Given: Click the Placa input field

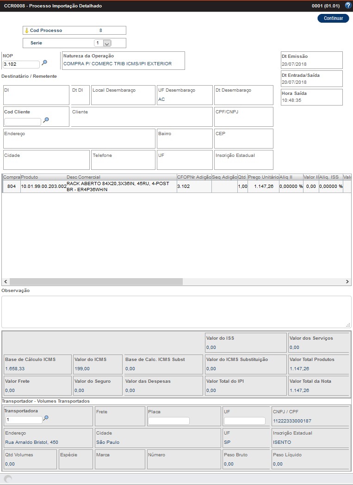Looking at the screenshot, I should coord(168,421).
